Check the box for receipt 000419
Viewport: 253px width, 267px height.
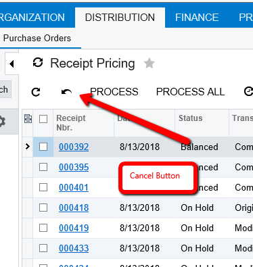click(x=43, y=228)
